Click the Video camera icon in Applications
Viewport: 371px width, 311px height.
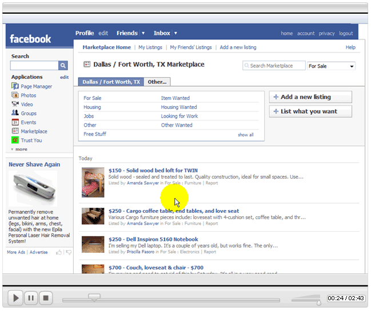click(x=15, y=104)
